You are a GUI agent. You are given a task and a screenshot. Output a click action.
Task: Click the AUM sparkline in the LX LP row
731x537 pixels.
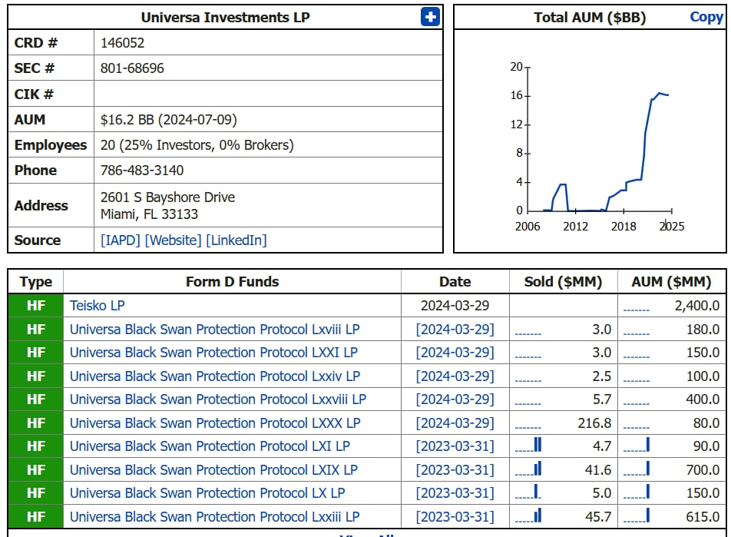pyautogui.click(x=637, y=492)
